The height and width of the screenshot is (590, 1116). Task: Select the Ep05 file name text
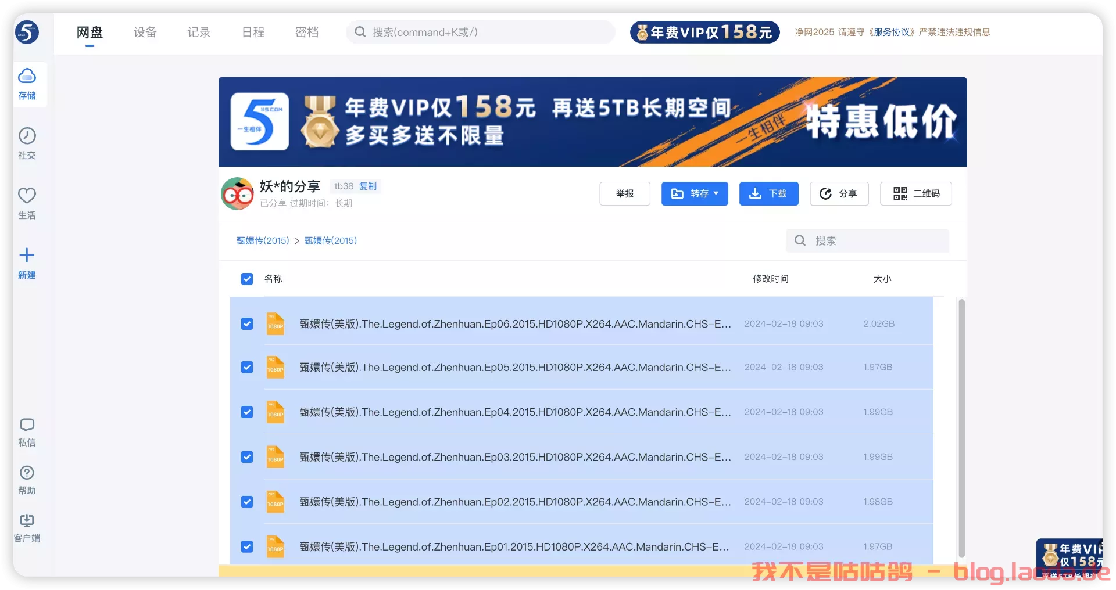pos(516,367)
